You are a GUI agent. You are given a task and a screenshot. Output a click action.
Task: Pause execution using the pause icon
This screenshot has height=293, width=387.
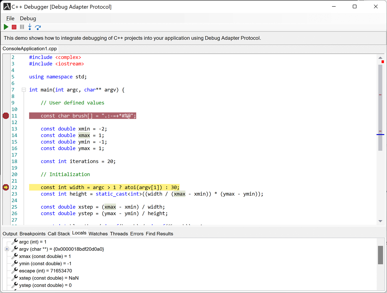click(22, 27)
